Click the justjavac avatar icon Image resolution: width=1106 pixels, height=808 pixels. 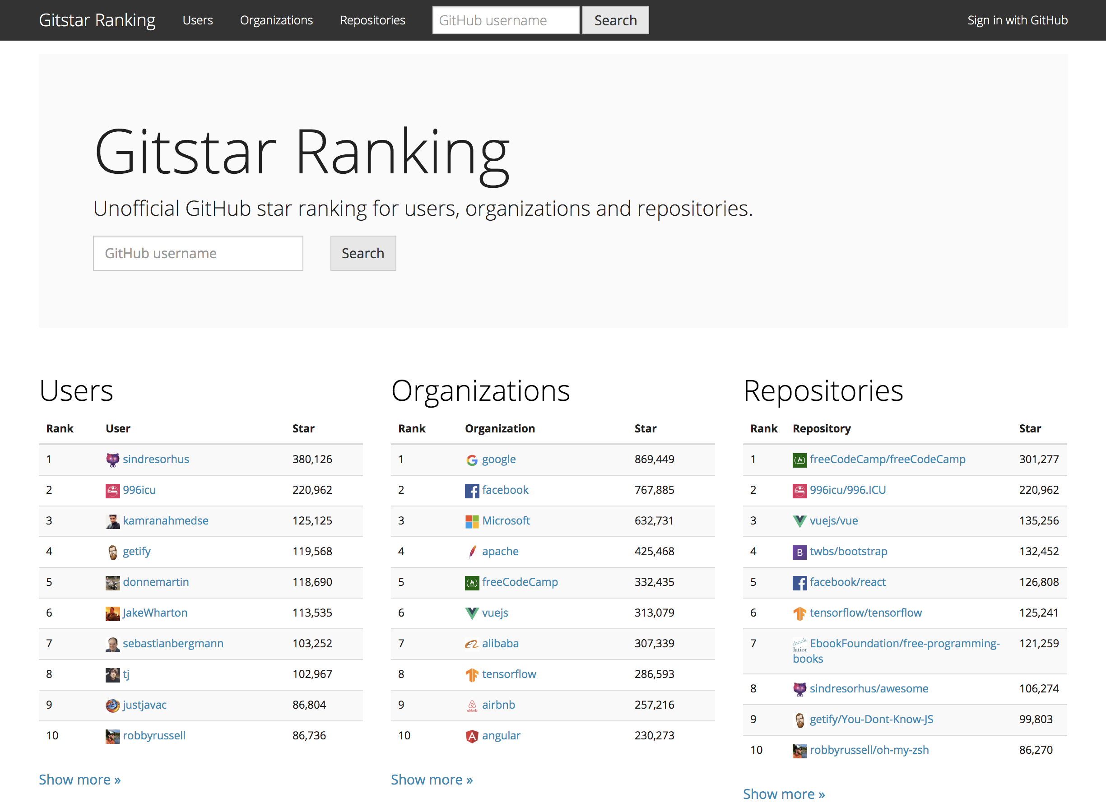[x=112, y=705]
